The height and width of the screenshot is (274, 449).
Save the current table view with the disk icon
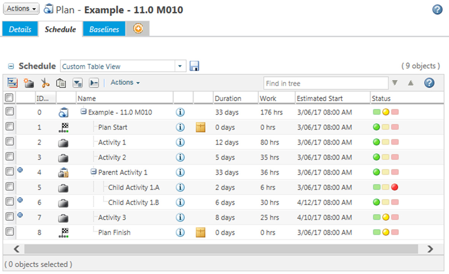click(x=194, y=66)
